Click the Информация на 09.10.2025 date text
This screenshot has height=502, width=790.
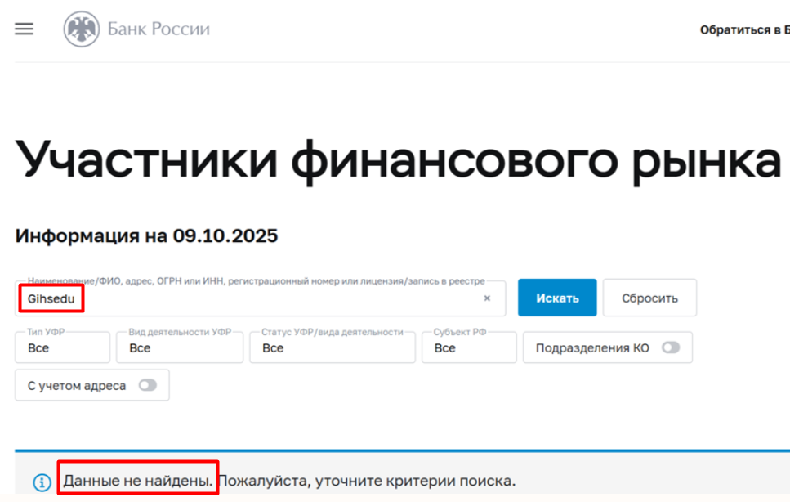(145, 235)
